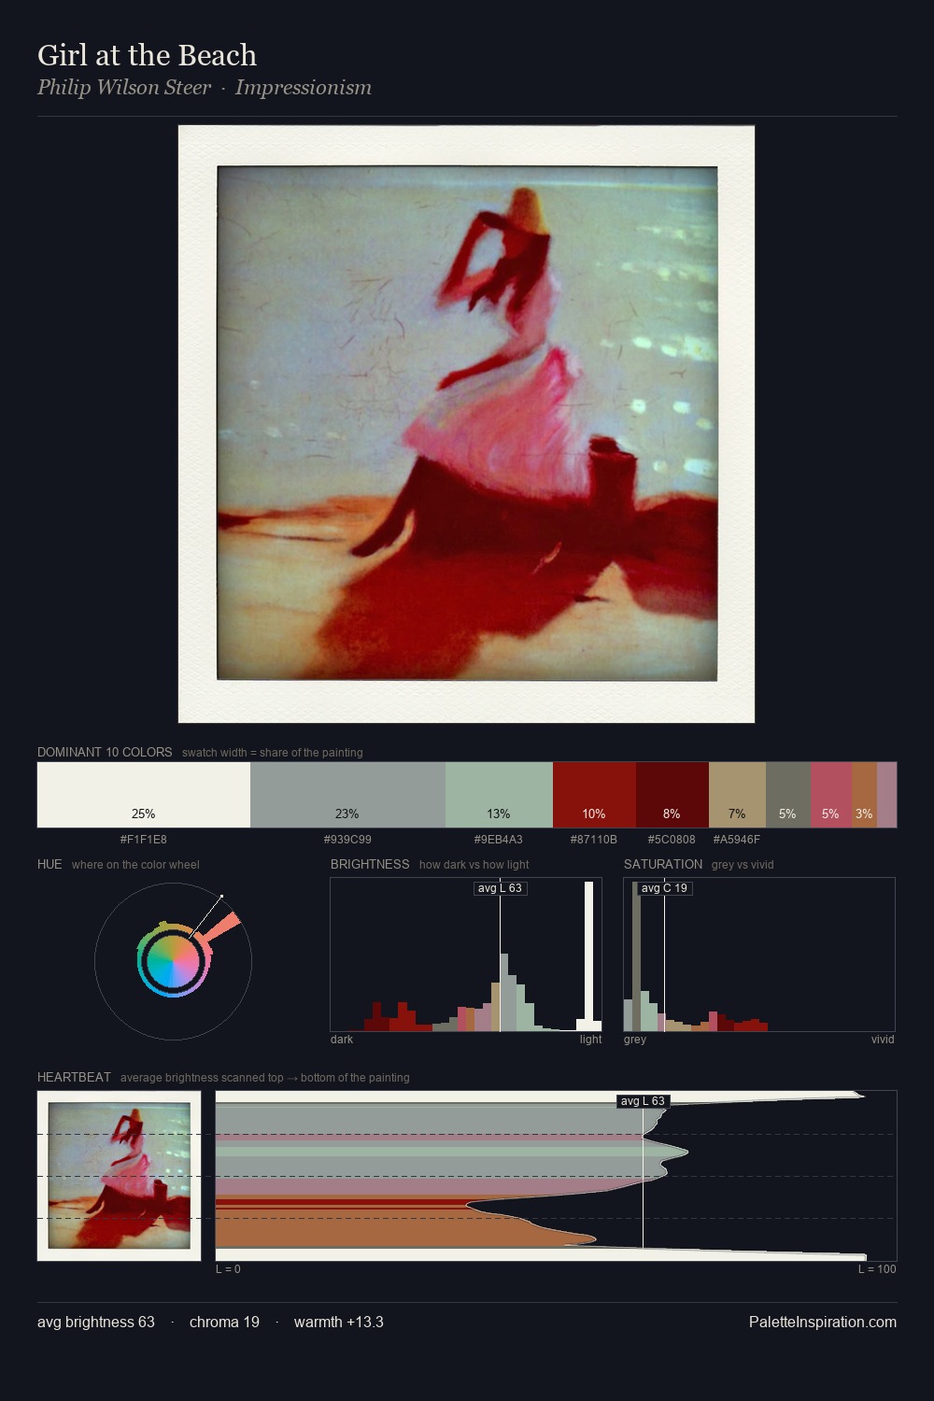Click the tall white bar in Brightness histogram
This screenshot has height=1401, width=934.
588,955
